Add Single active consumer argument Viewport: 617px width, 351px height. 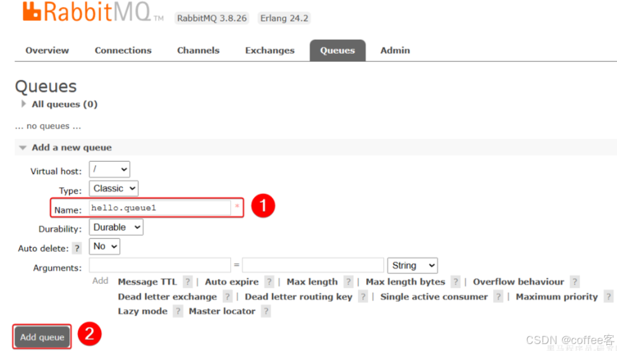click(434, 297)
